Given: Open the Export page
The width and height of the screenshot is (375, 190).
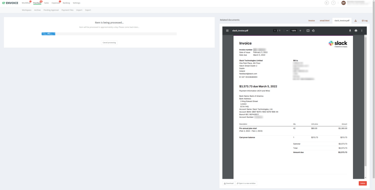Looking at the screenshot, I should (88, 10).
